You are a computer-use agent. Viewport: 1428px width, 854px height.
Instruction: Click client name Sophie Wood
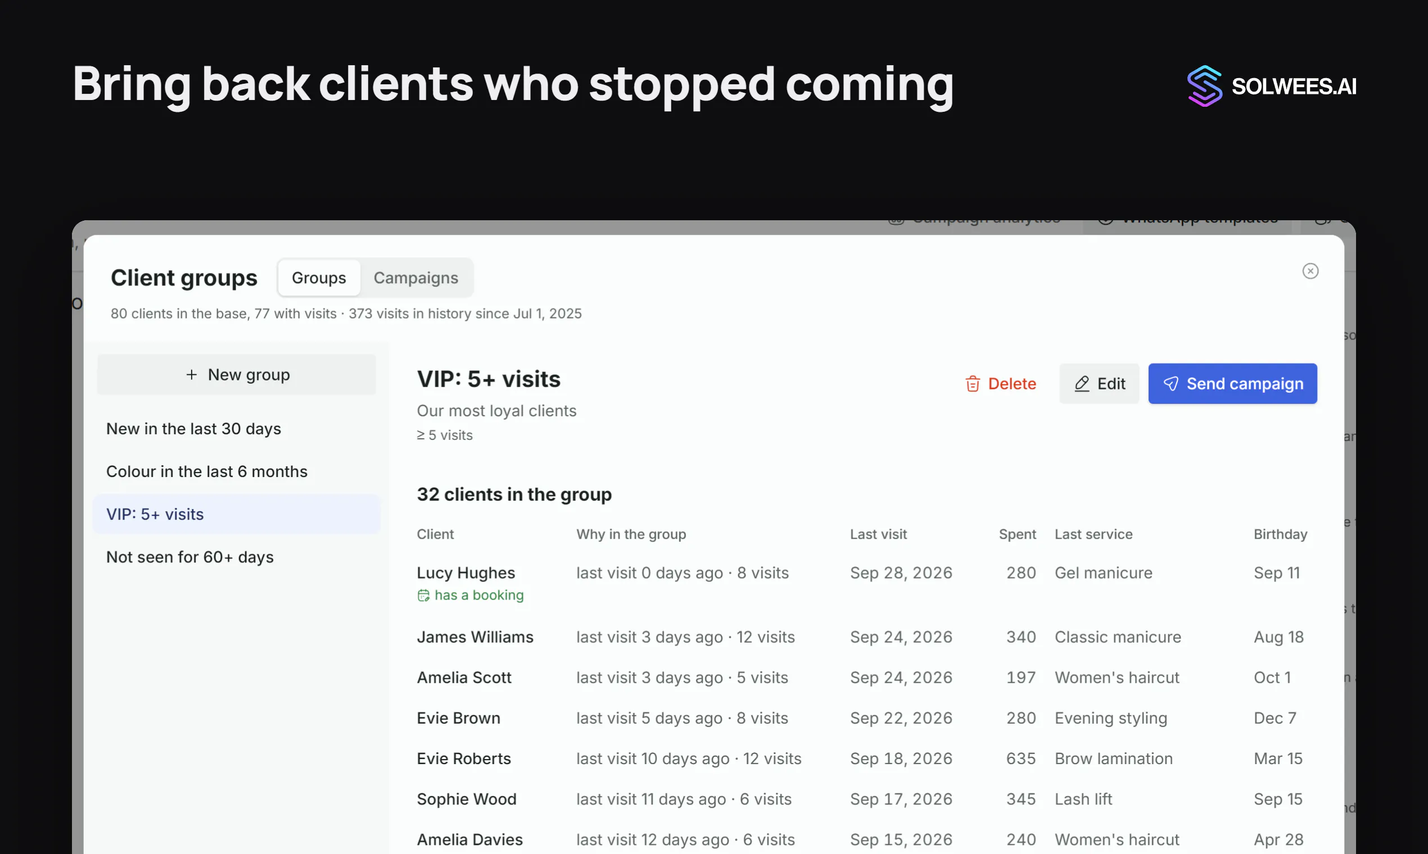[467, 800]
